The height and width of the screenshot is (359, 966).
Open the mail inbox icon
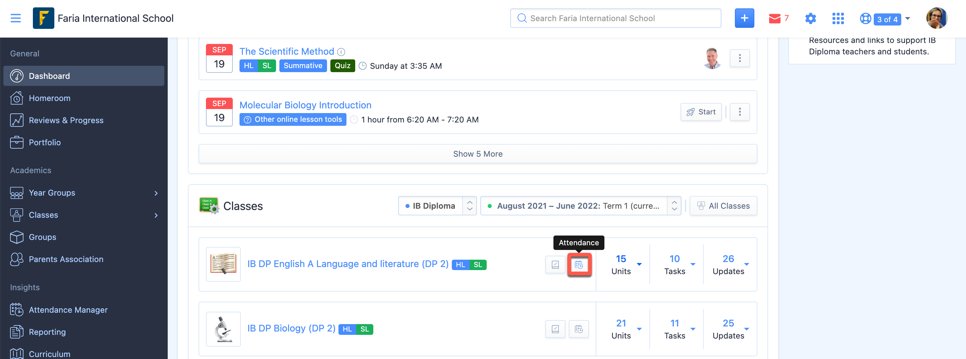point(774,18)
